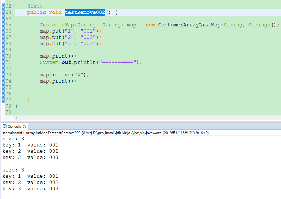This screenshot has height=199, width=281.
Task: Place cursor on map.put("1", "001") line
Action: [71, 31]
